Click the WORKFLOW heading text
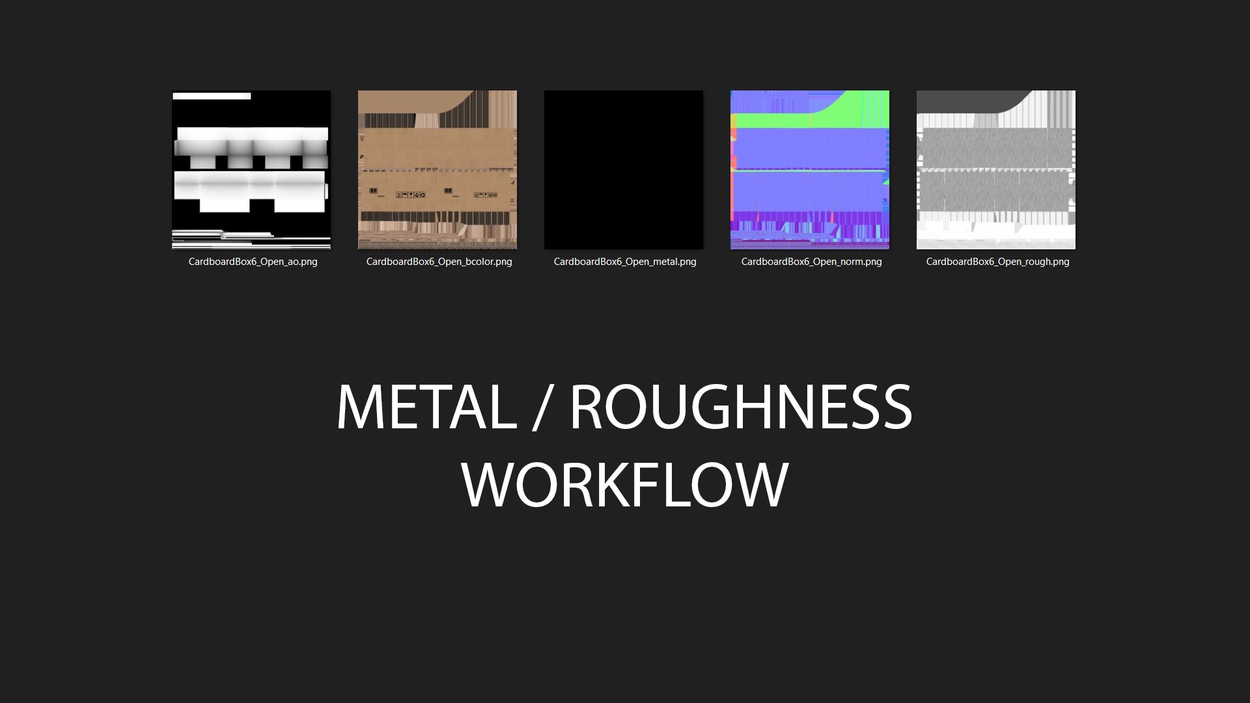The width and height of the screenshot is (1250, 703). (625, 485)
